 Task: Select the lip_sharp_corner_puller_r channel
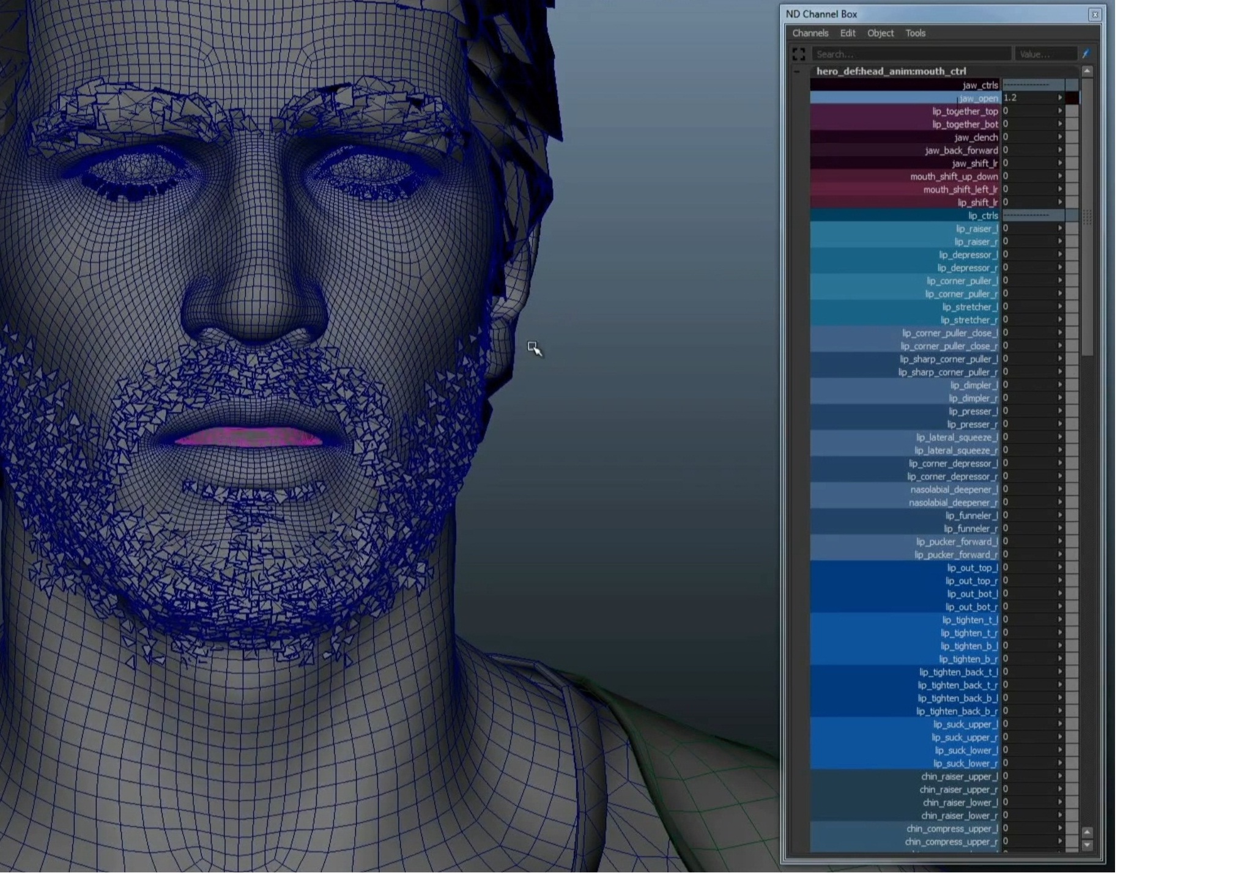(x=905, y=372)
